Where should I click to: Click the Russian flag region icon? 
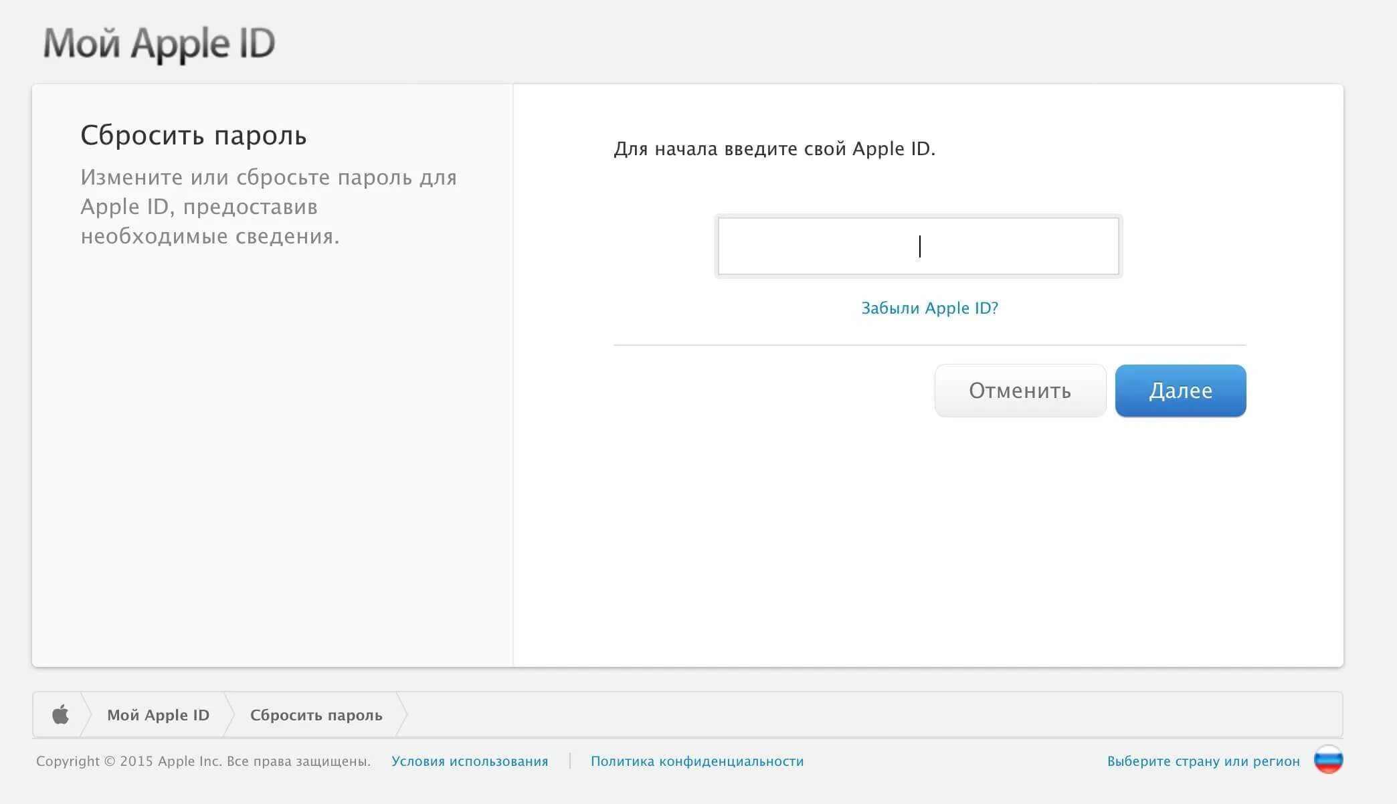[1328, 761]
